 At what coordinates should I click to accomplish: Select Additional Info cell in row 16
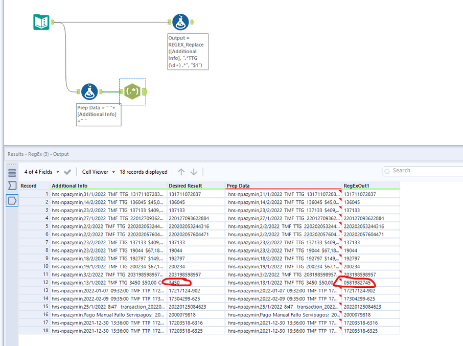[x=108, y=315]
